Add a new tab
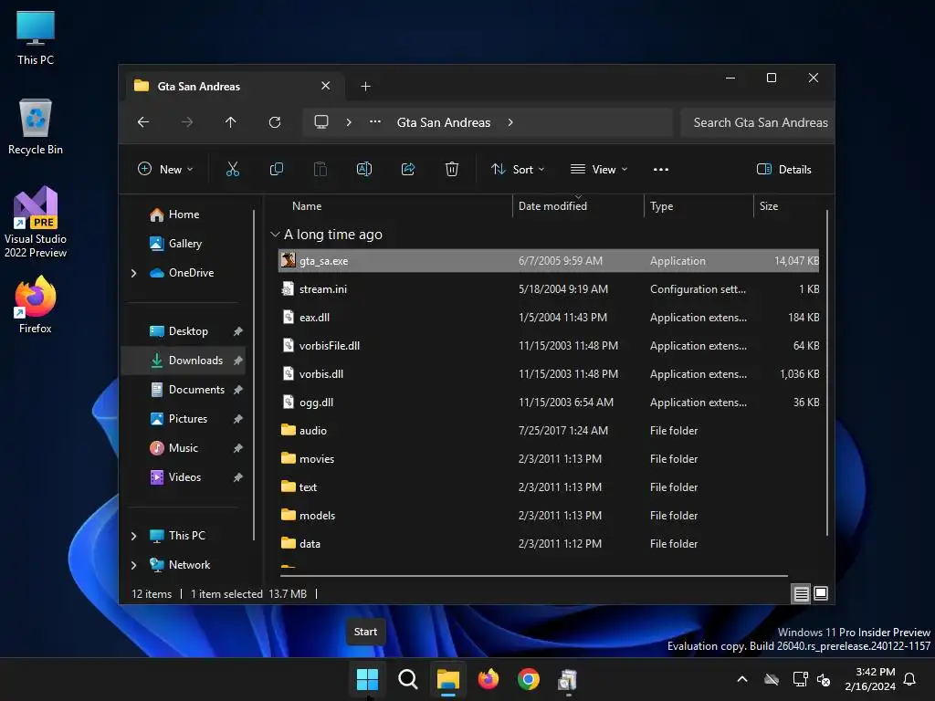 365,87
